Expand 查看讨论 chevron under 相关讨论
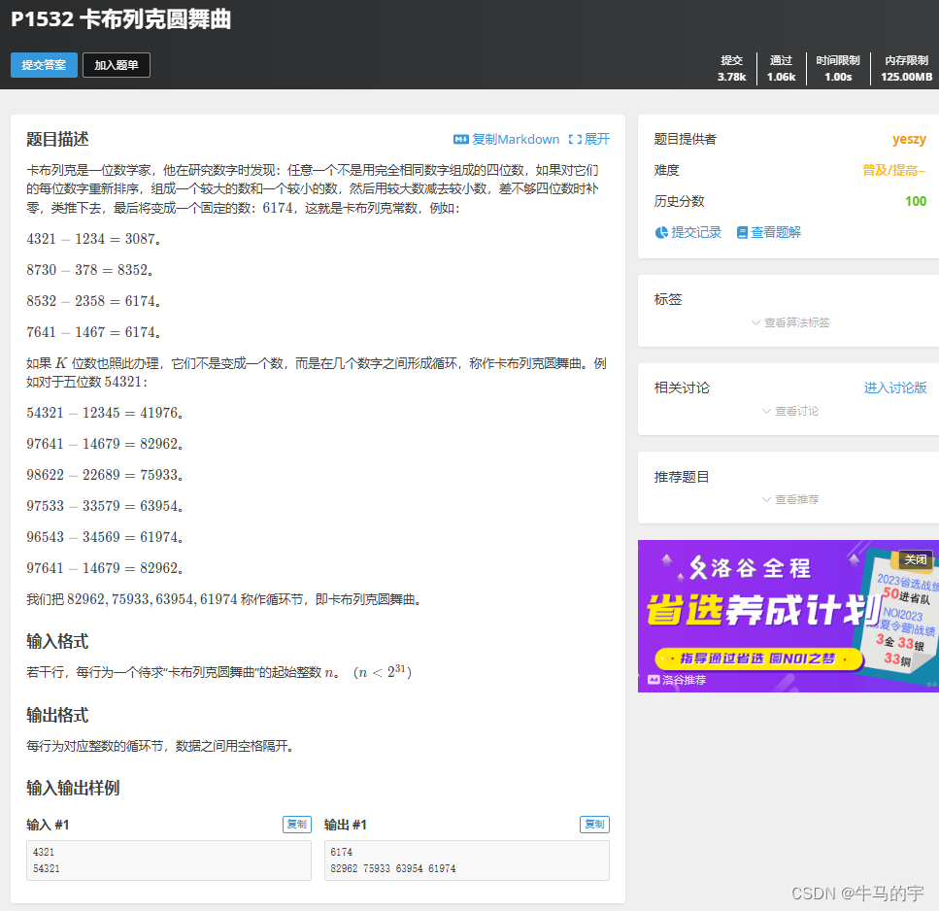 (x=766, y=411)
